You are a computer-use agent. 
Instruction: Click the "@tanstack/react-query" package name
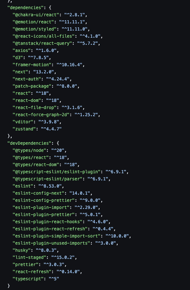point(42,43)
